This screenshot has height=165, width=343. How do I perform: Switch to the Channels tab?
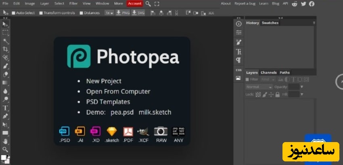point(268,73)
